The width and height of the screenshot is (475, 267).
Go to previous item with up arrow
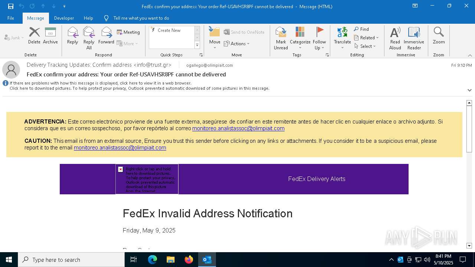coord(43,6)
